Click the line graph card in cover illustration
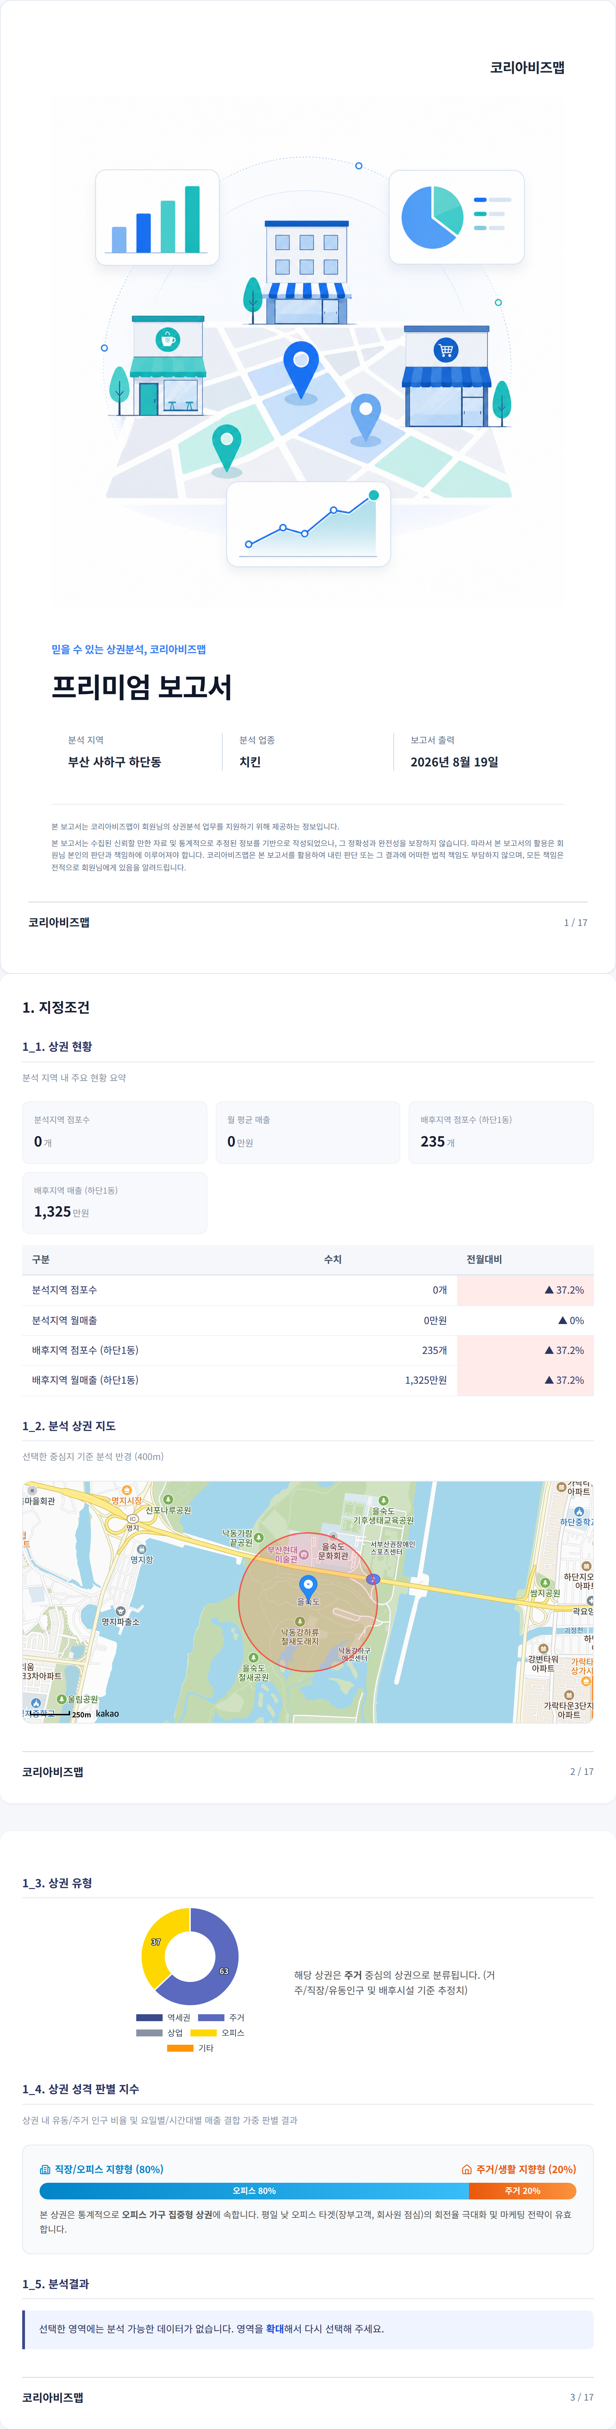This screenshot has width=616, height=2429. tap(308, 525)
